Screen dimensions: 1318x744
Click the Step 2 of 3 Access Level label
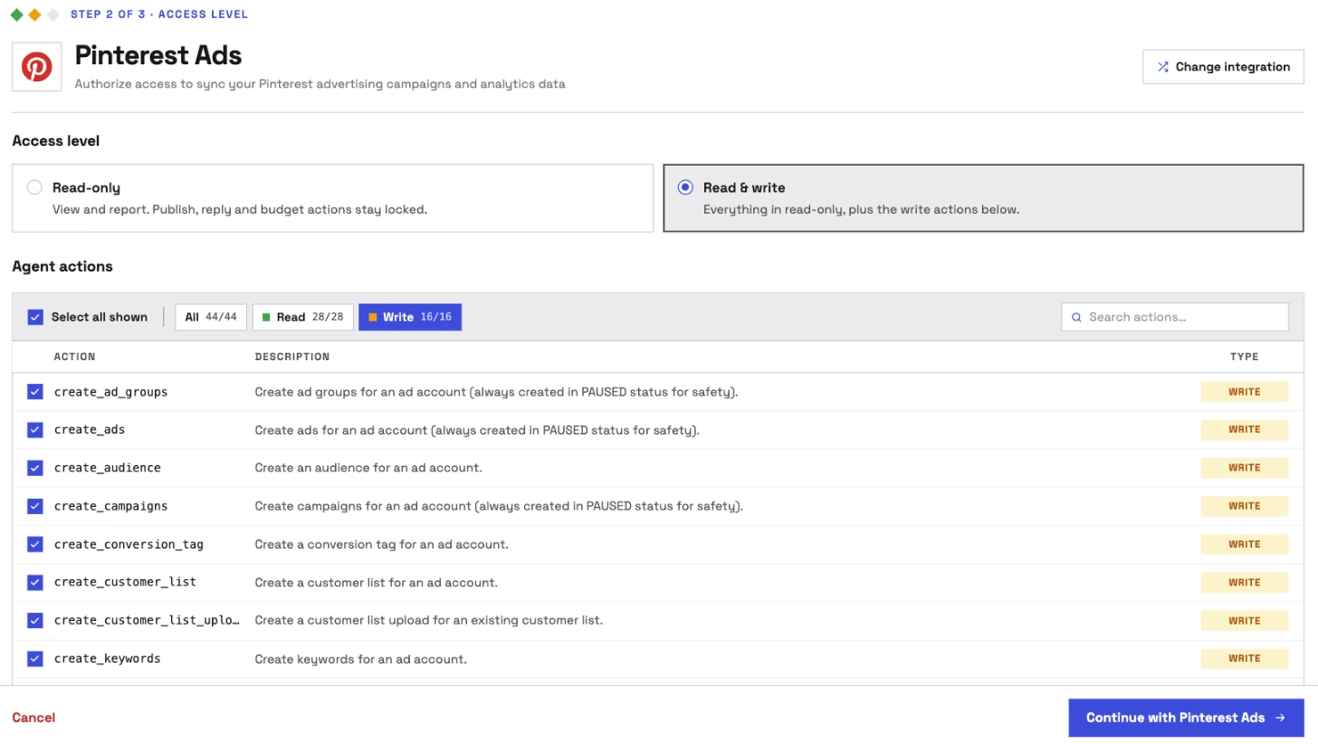click(x=159, y=14)
